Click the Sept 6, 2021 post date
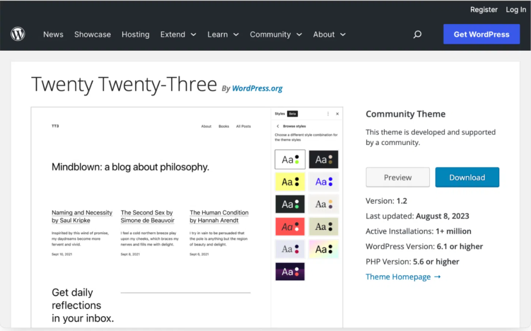Screen dimensions: 531x331 click(x=199, y=254)
